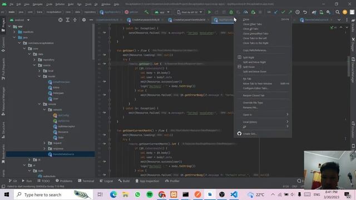Open WhatsApp from the taskbar
The height and width of the screenshot is (200, 356).
137,194
